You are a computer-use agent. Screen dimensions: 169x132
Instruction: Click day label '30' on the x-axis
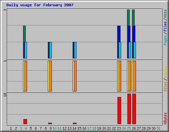point(153,128)
